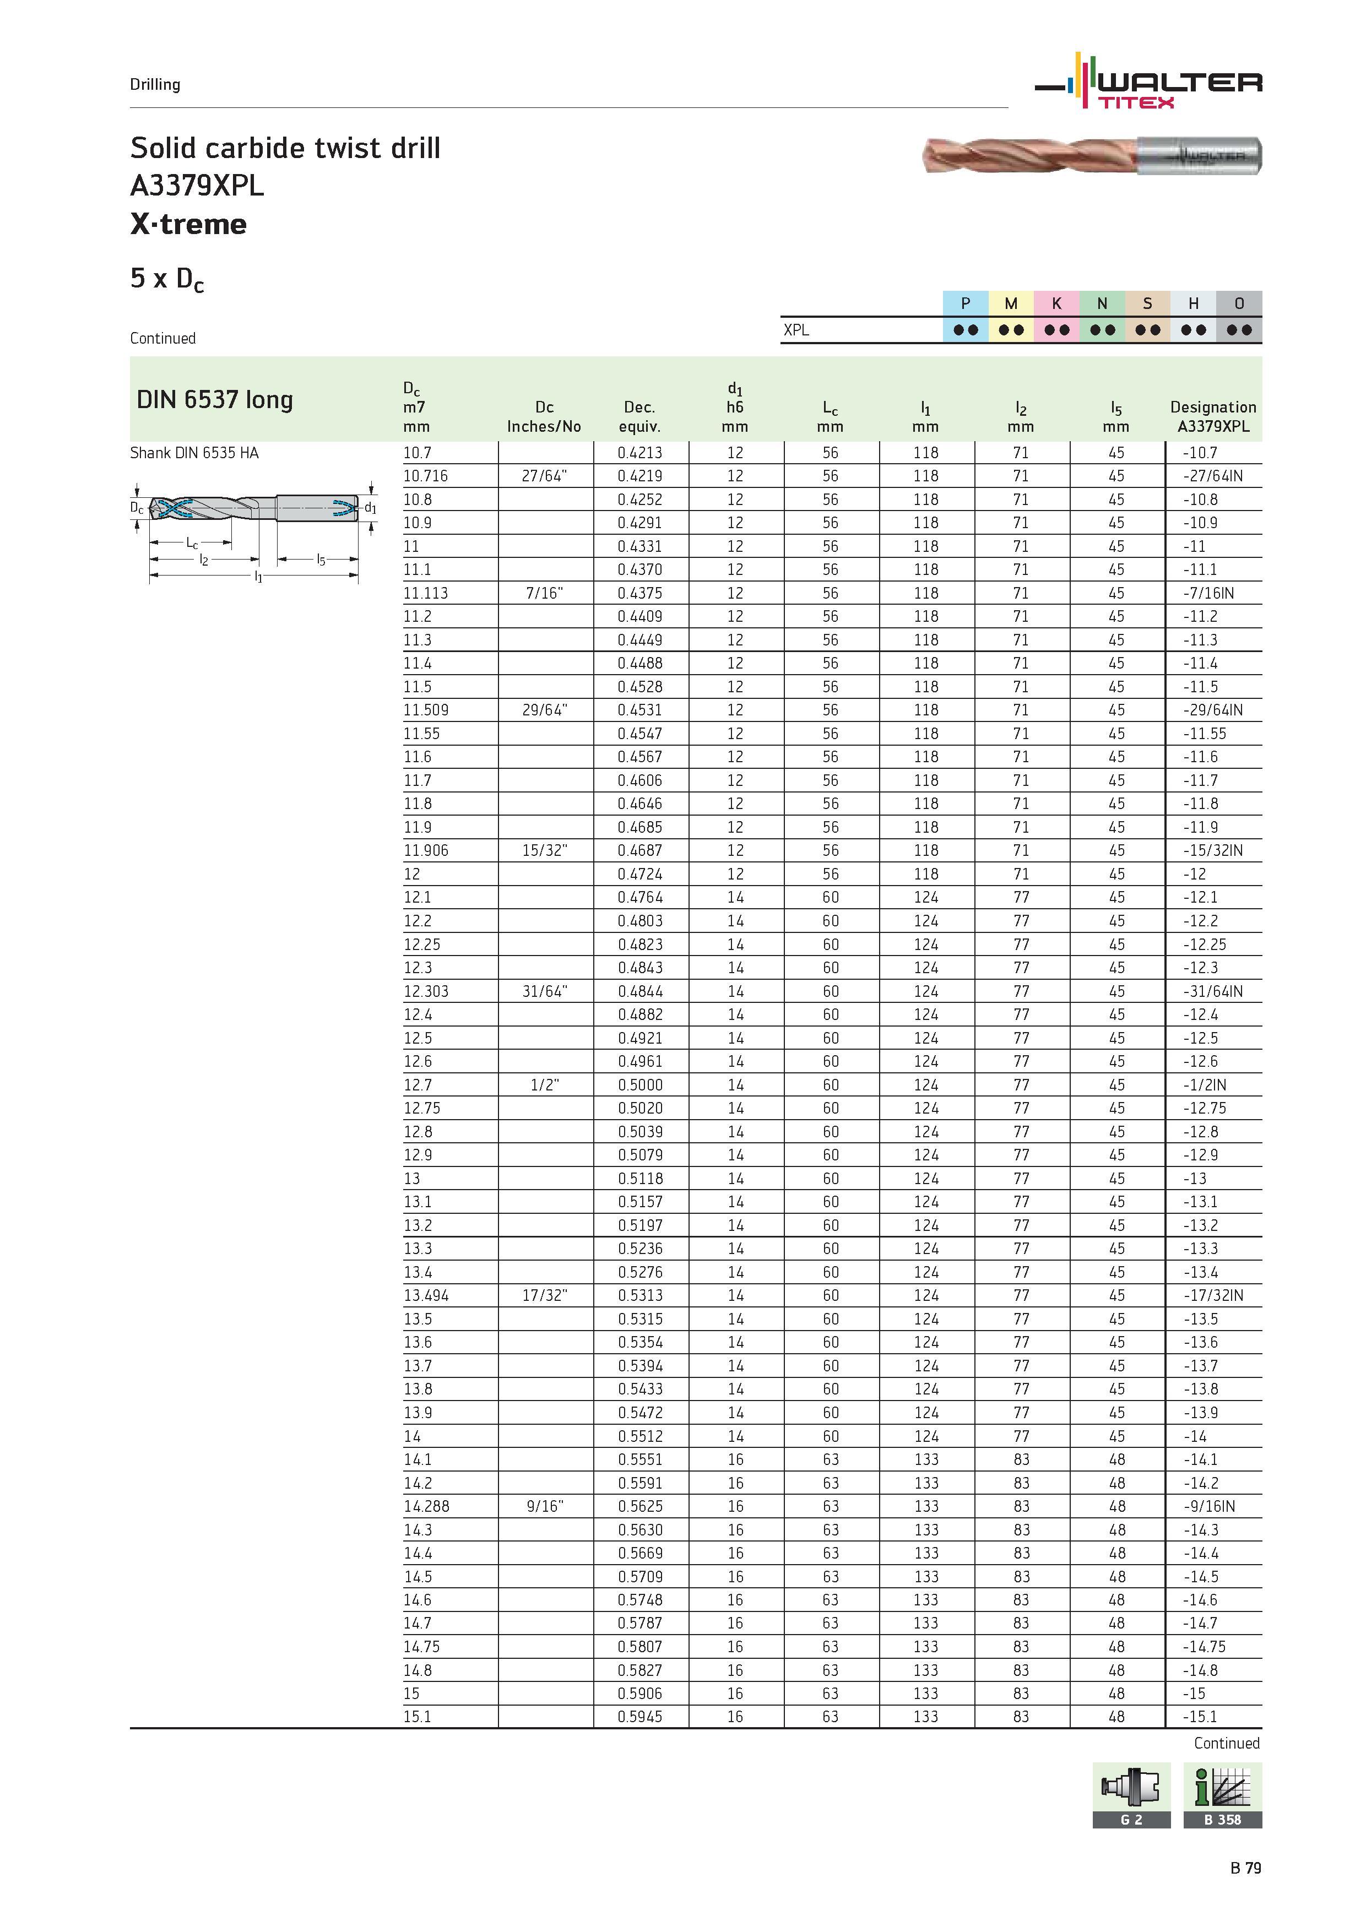Viewport: 1366px width, 1932px height.
Task: Click the 27/64" inch size cell
Action: [x=545, y=476]
